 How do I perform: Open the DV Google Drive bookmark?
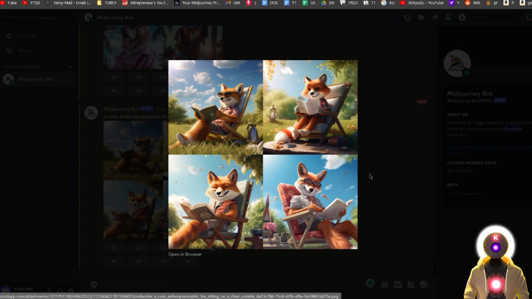pos(328,3)
